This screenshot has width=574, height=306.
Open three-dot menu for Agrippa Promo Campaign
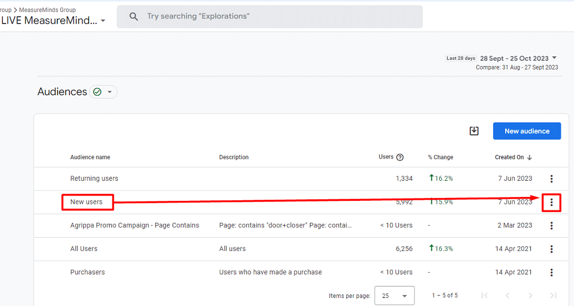point(552,226)
